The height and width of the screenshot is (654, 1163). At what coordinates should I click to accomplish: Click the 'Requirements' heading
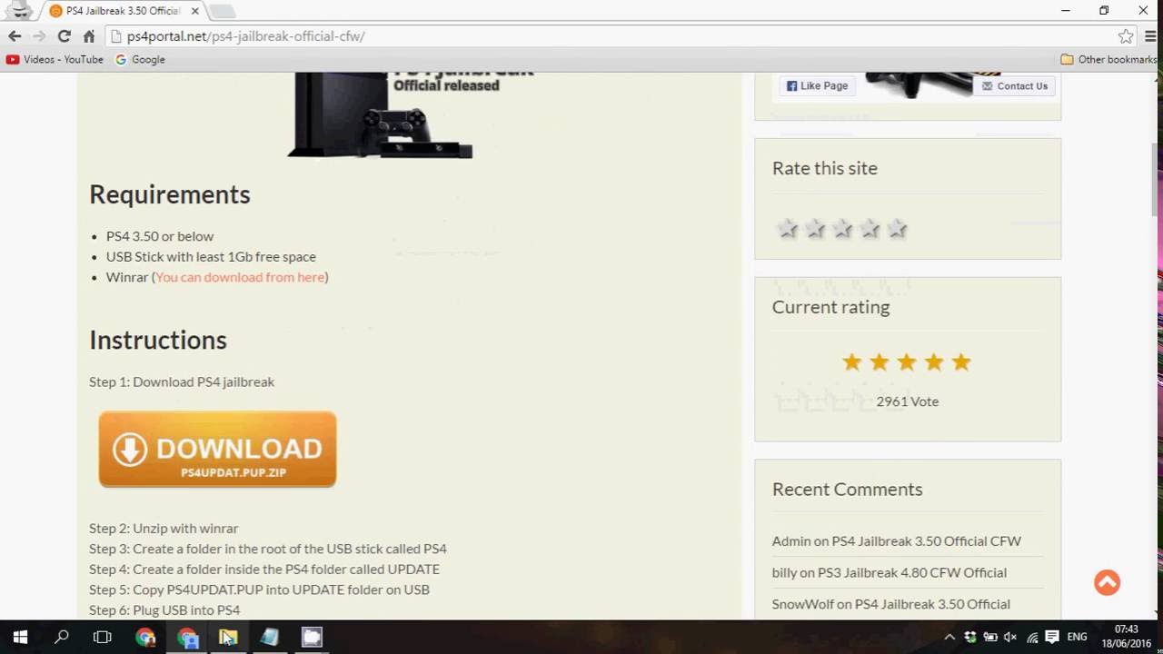tap(170, 194)
